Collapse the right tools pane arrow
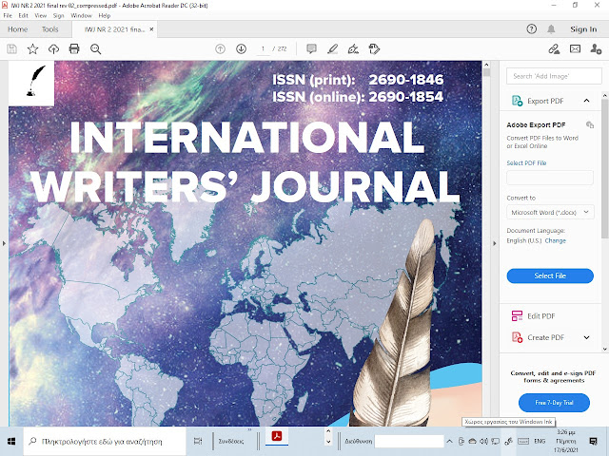The width and height of the screenshot is (609, 456). (x=495, y=243)
